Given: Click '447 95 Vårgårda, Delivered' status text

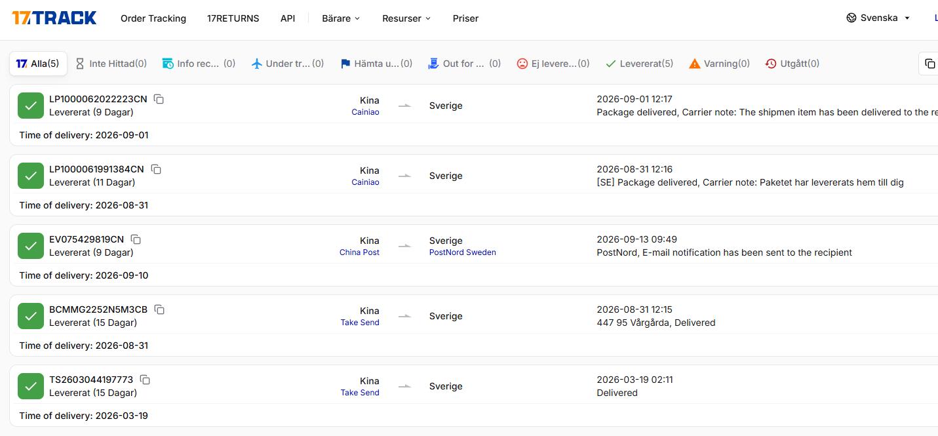Looking at the screenshot, I should (656, 323).
